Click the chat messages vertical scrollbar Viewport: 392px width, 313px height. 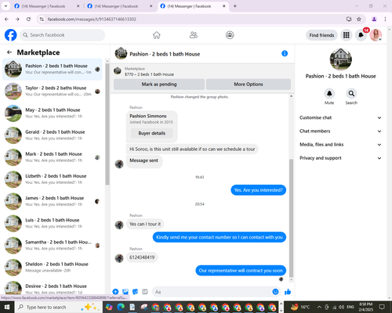tap(291, 218)
